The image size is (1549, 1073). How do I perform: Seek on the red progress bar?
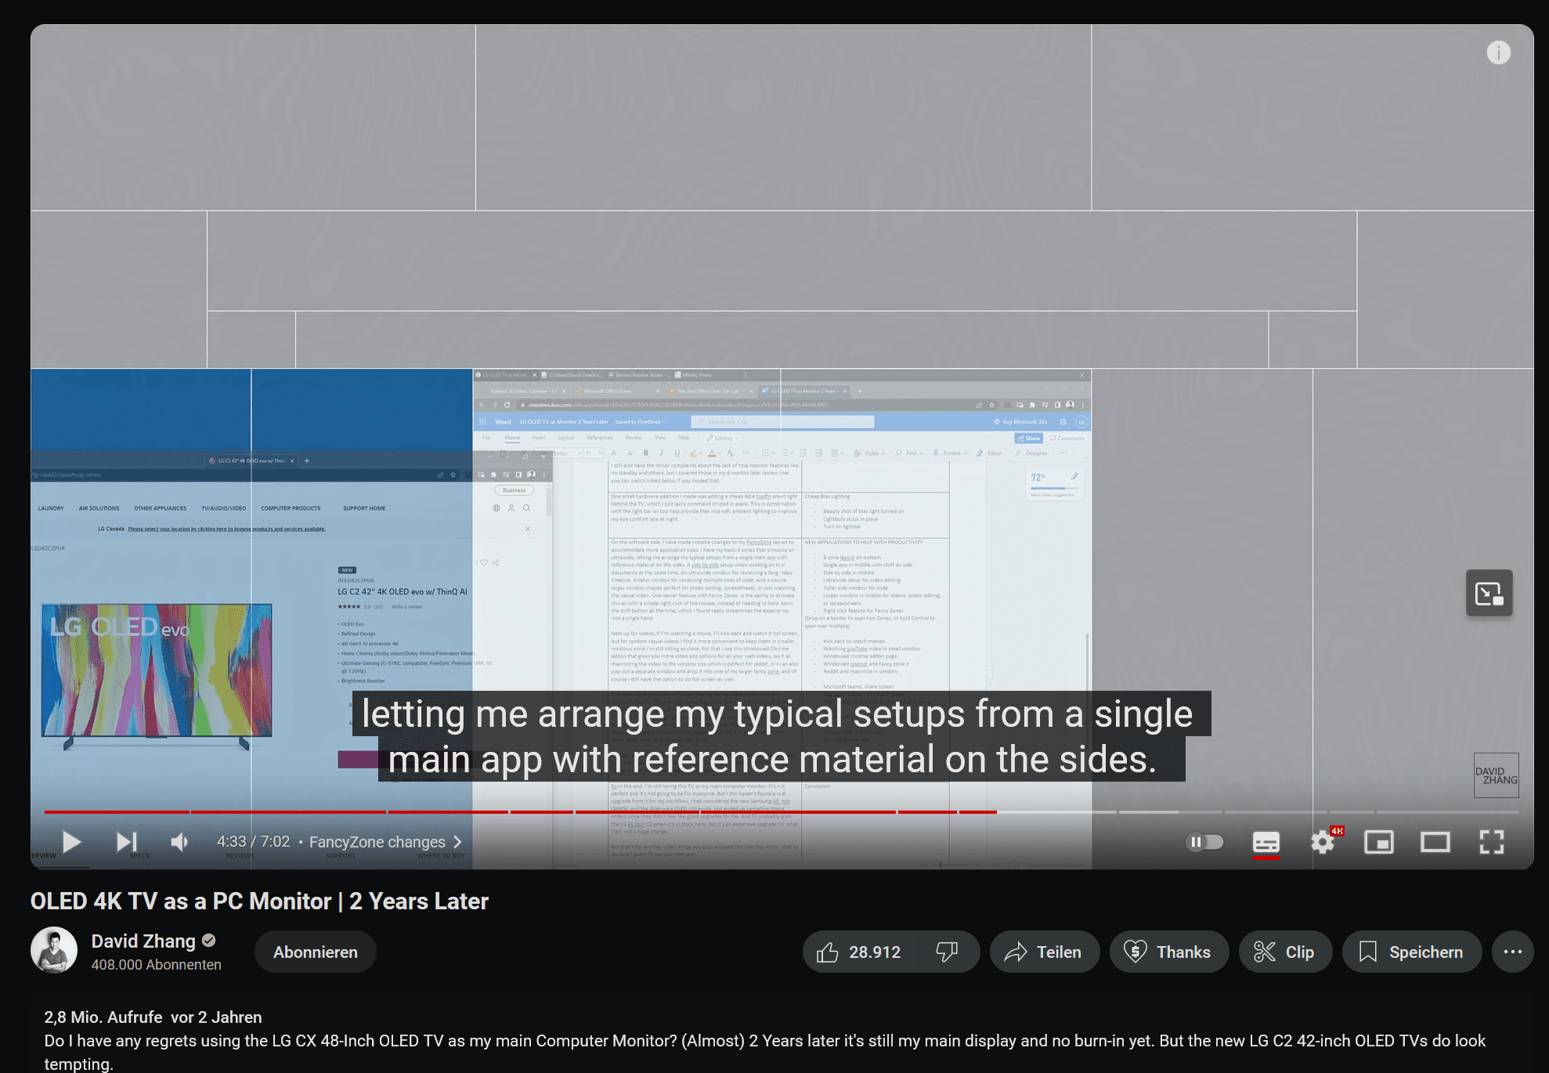(x=520, y=812)
